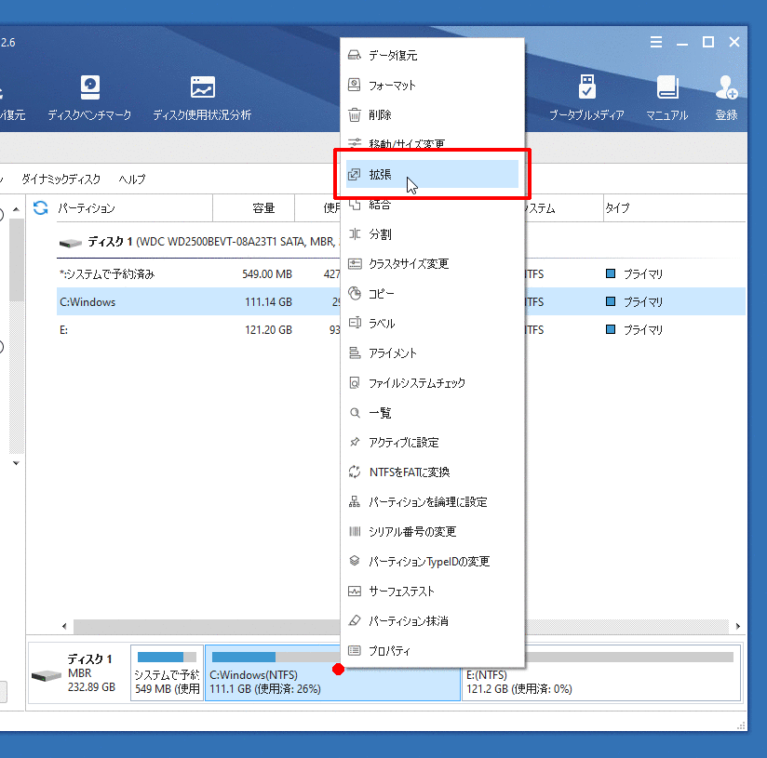Open the ダイナミックディスク menu

coord(61,179)
